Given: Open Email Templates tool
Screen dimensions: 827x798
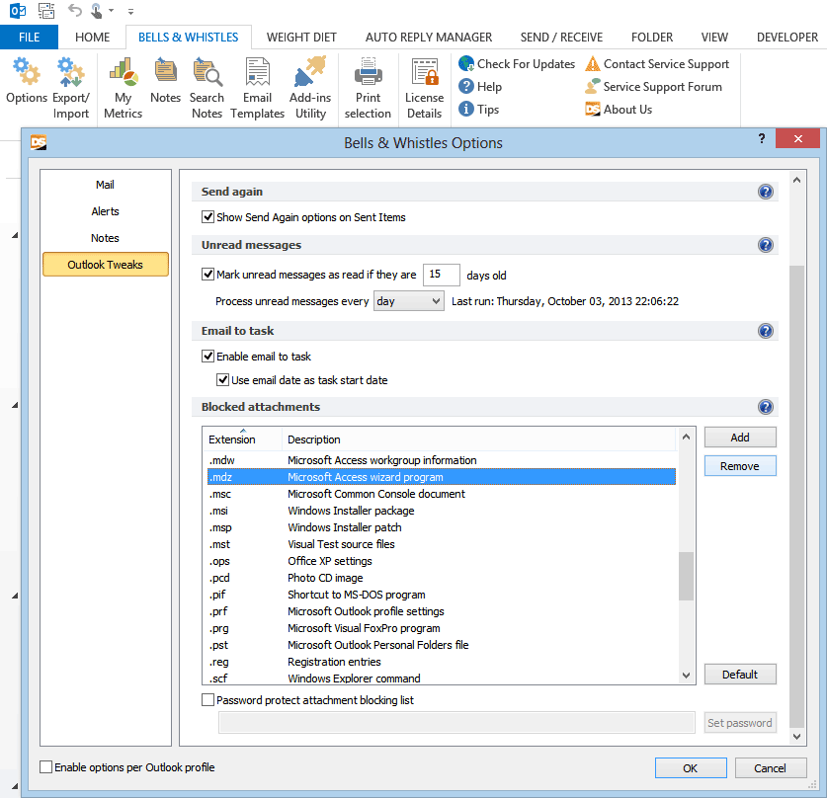Looking at the screenshot, I should click(x=257, y=89).
